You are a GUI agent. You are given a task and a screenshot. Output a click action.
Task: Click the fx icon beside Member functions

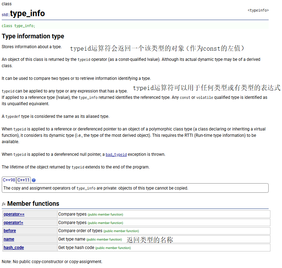coord(4,204)
